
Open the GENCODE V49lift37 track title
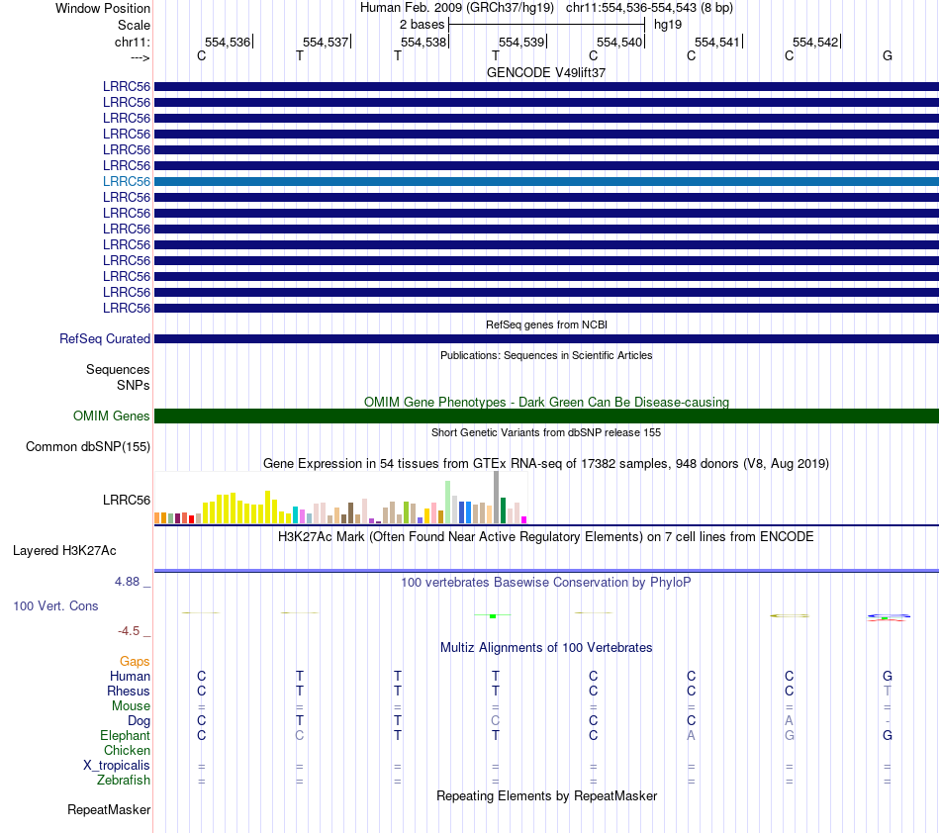[546, 72]
